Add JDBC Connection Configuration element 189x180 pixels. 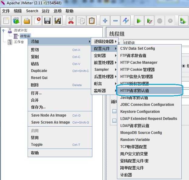pyautogui.click(x=149, y=105)
